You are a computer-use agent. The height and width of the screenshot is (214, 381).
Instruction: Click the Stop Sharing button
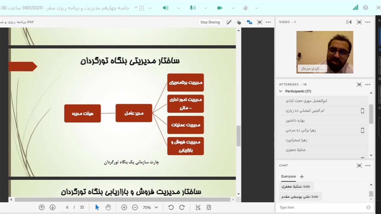210,22
